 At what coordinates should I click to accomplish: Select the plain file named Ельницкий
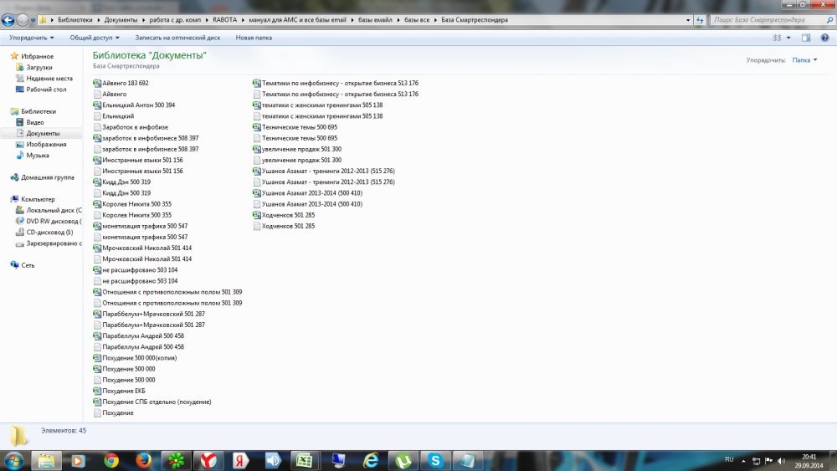(114, 115)
